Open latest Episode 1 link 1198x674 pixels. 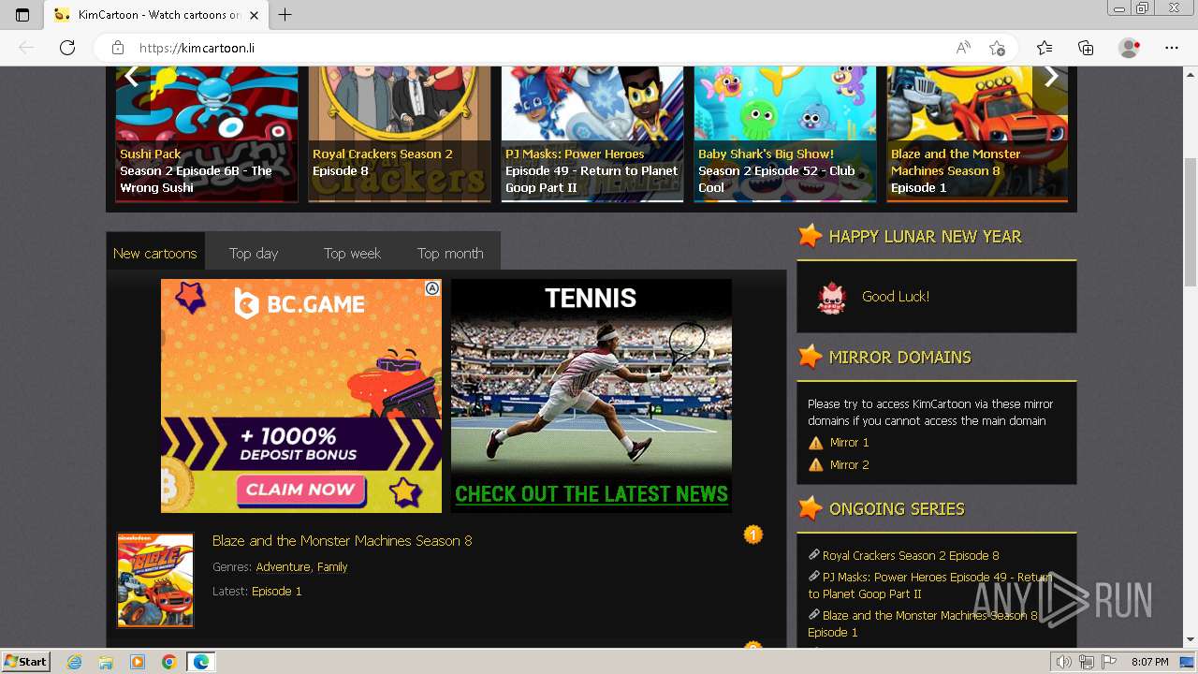277,591
